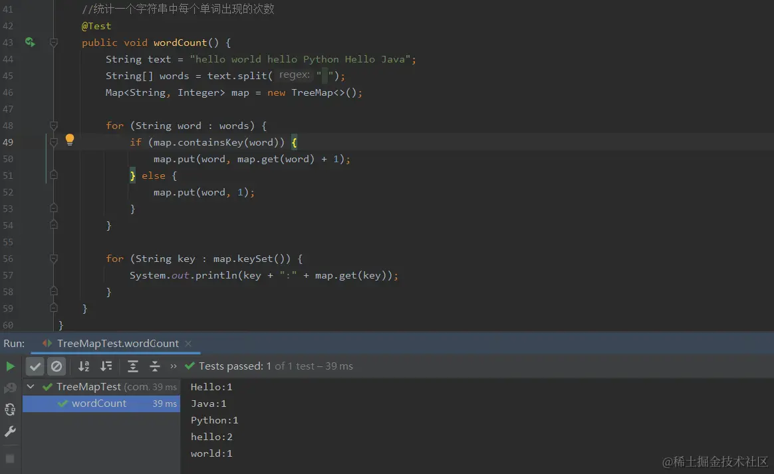Viewport: 774px width, 474px height.
Task: Click line number 49 in the gutter
Action: coord(8,142)
